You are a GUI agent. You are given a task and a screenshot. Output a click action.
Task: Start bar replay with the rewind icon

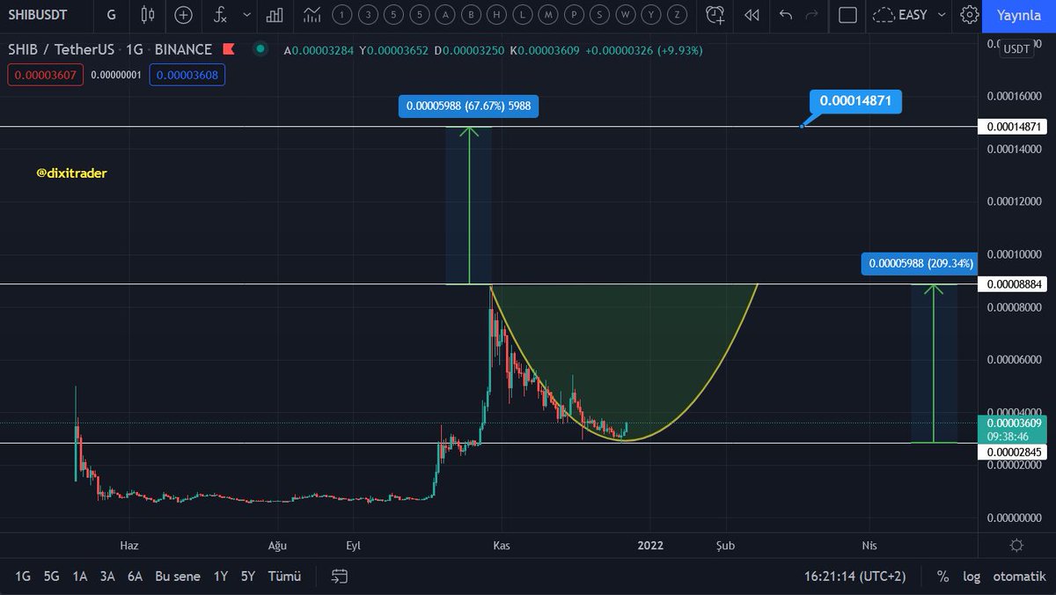click(751, 15)
